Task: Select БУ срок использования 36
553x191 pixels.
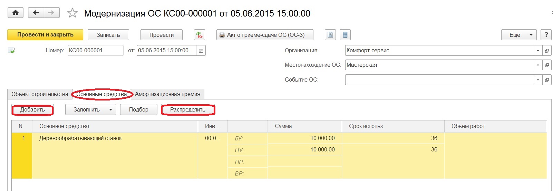Action: (393, 138)
